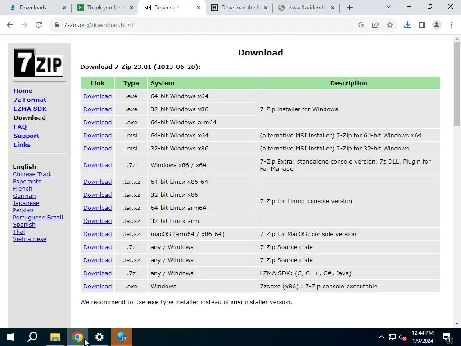Switch language to Vietnamese

click(29, 239)
